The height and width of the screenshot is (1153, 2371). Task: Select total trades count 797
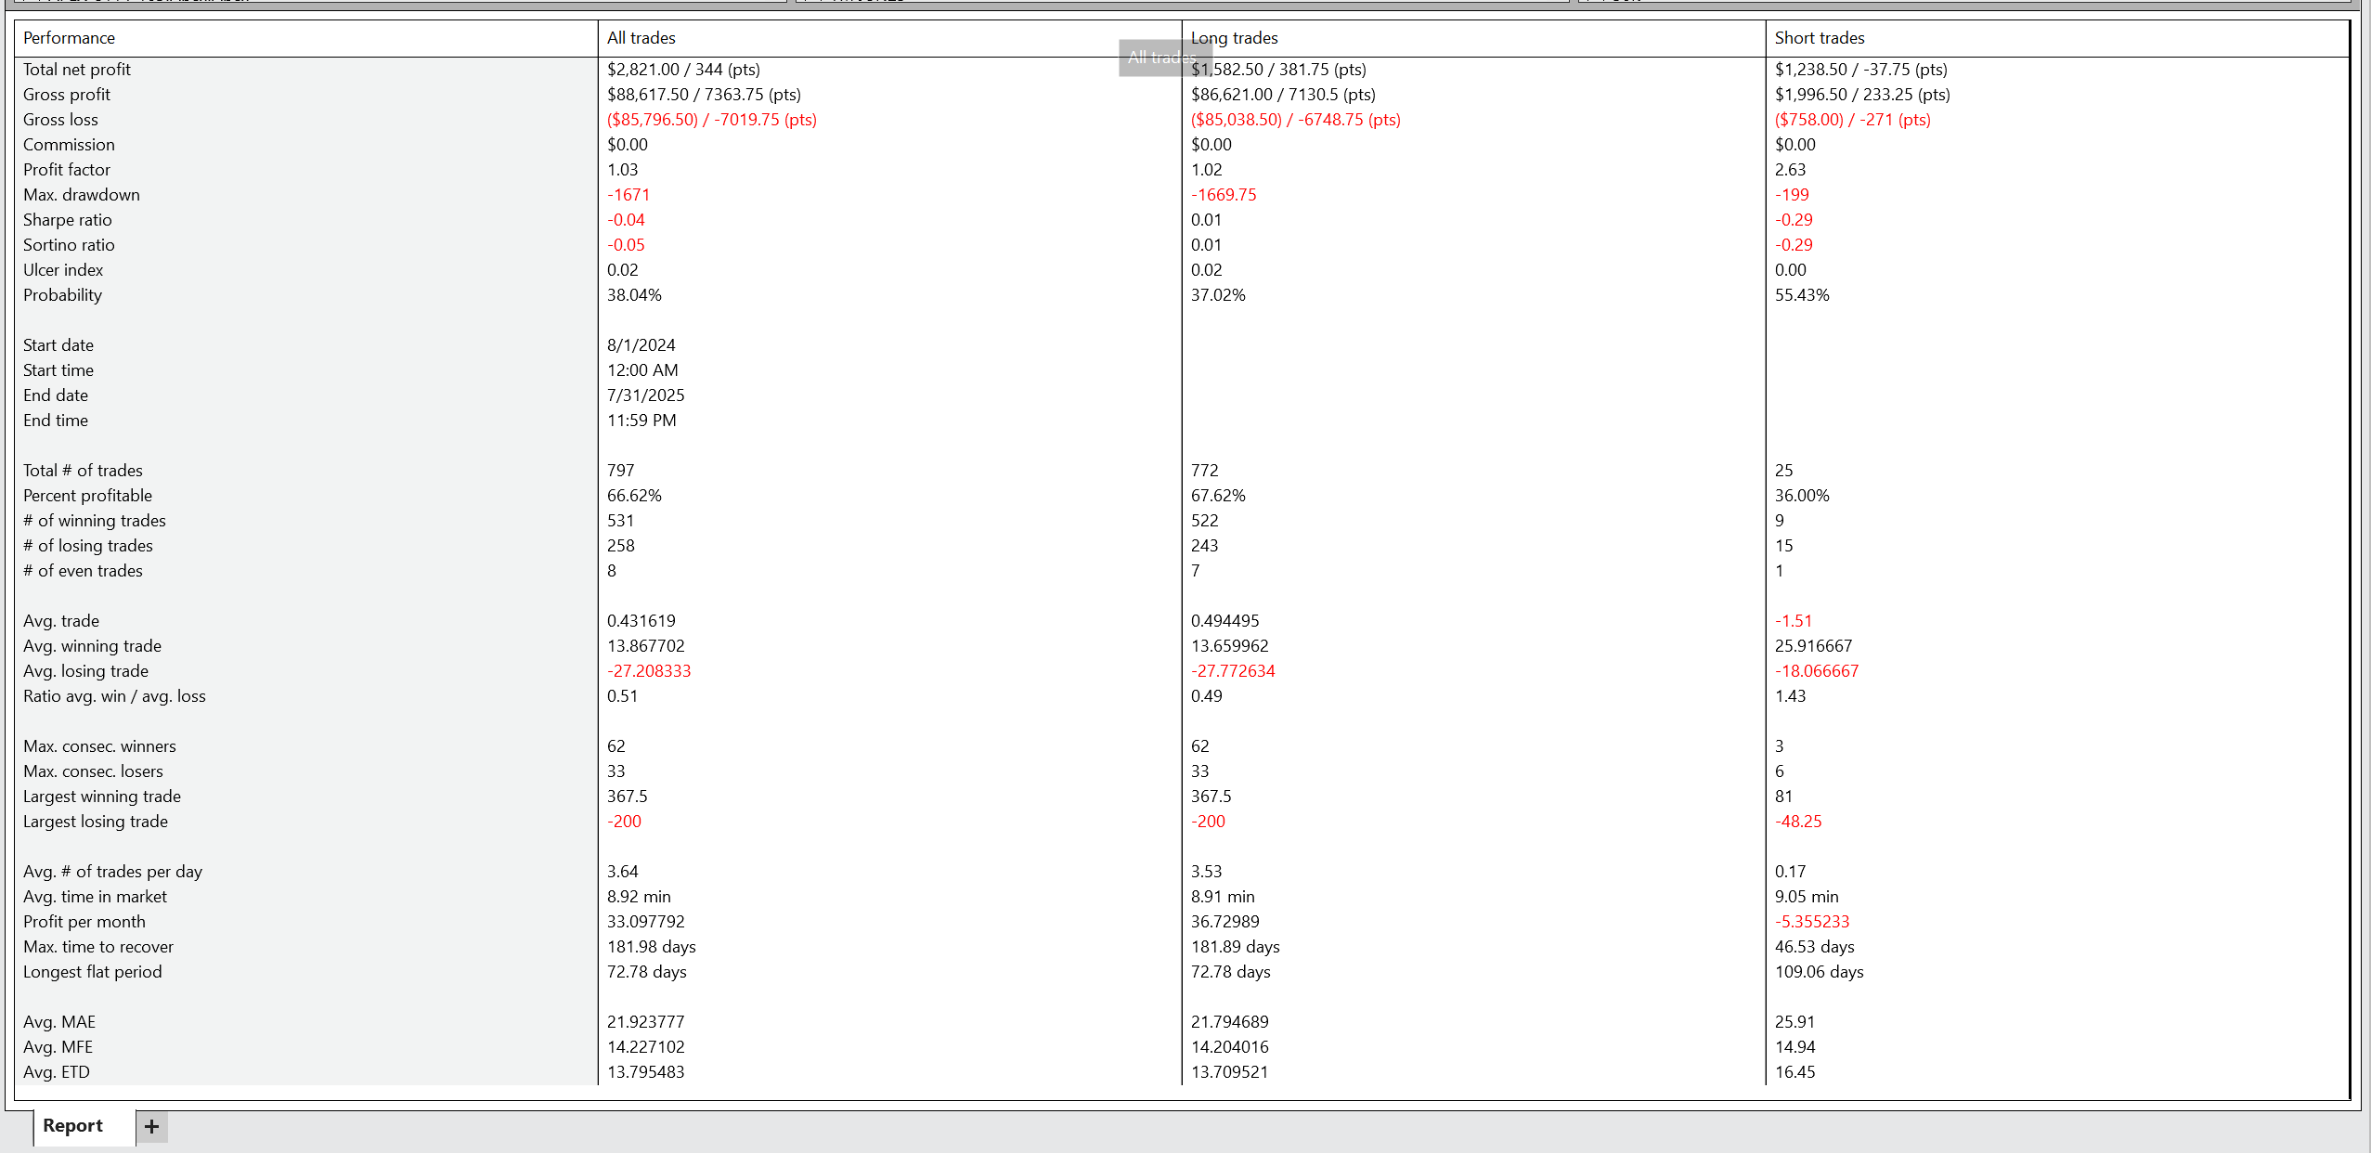(621, 471)
